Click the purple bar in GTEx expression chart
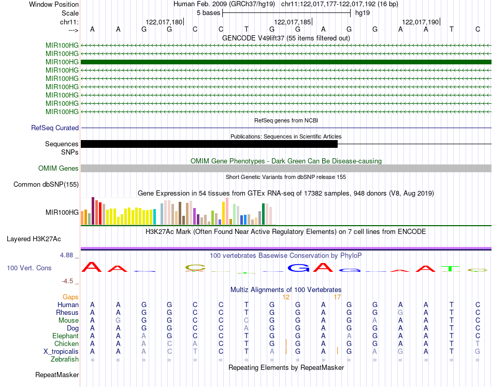This screenshot has width=492, height=387. pos(195,216)
